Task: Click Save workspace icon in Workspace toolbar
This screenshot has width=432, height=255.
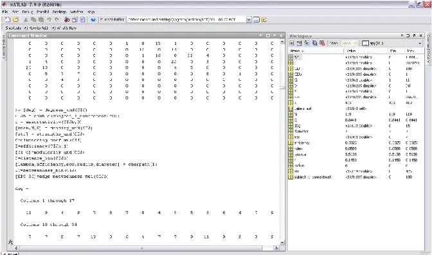Action: pos(314,43)
